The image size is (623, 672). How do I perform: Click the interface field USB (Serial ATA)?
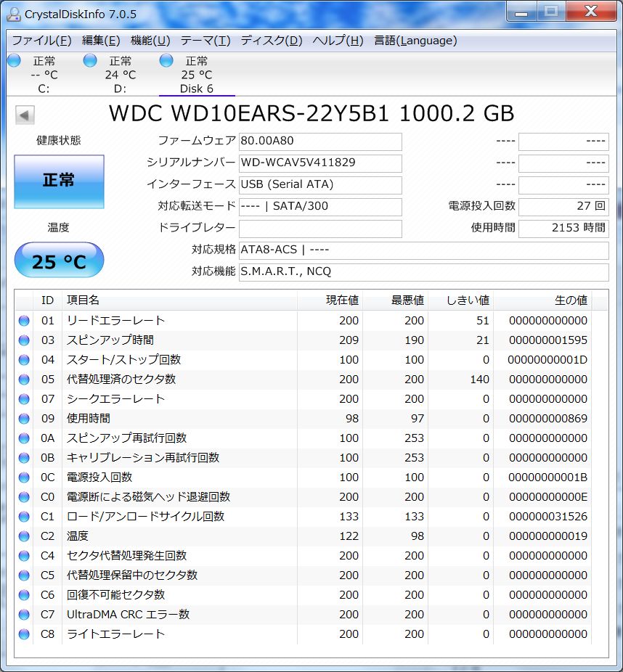pos(320,185)
